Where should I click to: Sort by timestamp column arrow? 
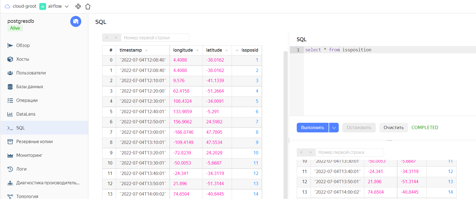pos(146,50)
